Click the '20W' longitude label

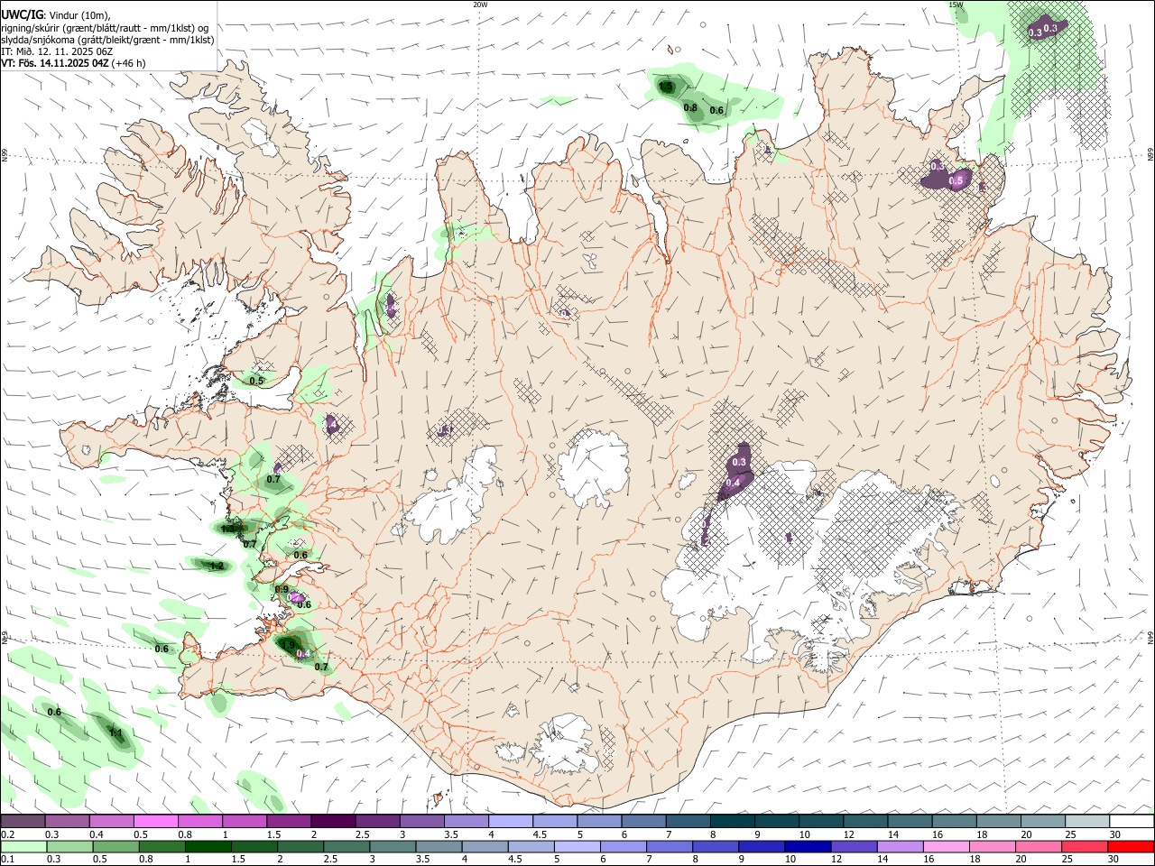pyautogui.click(x=480, y=5)
